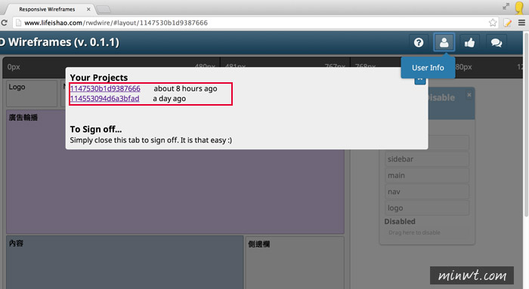Click the 'a day ago' text
529x289 pixels.
coord(169,99)
